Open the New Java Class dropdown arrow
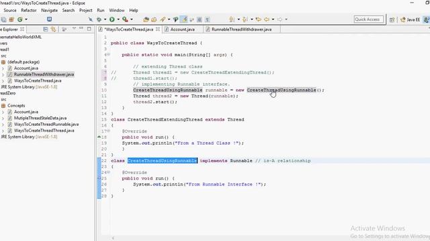The image size is (430, 241). [26, 19]
